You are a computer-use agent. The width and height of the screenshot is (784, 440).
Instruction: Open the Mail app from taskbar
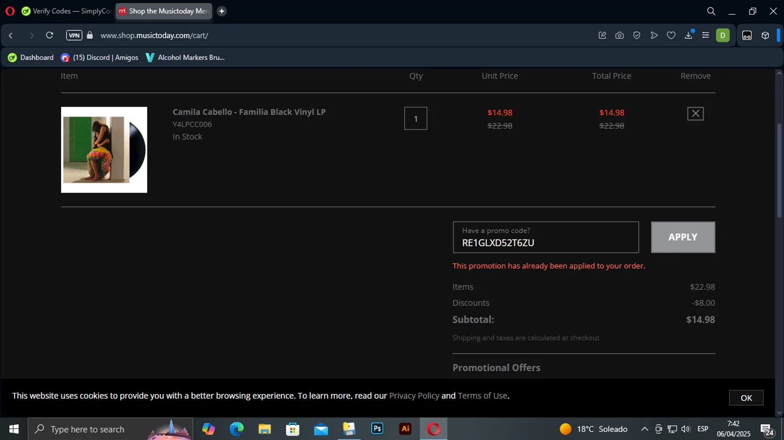click(321, 429)
